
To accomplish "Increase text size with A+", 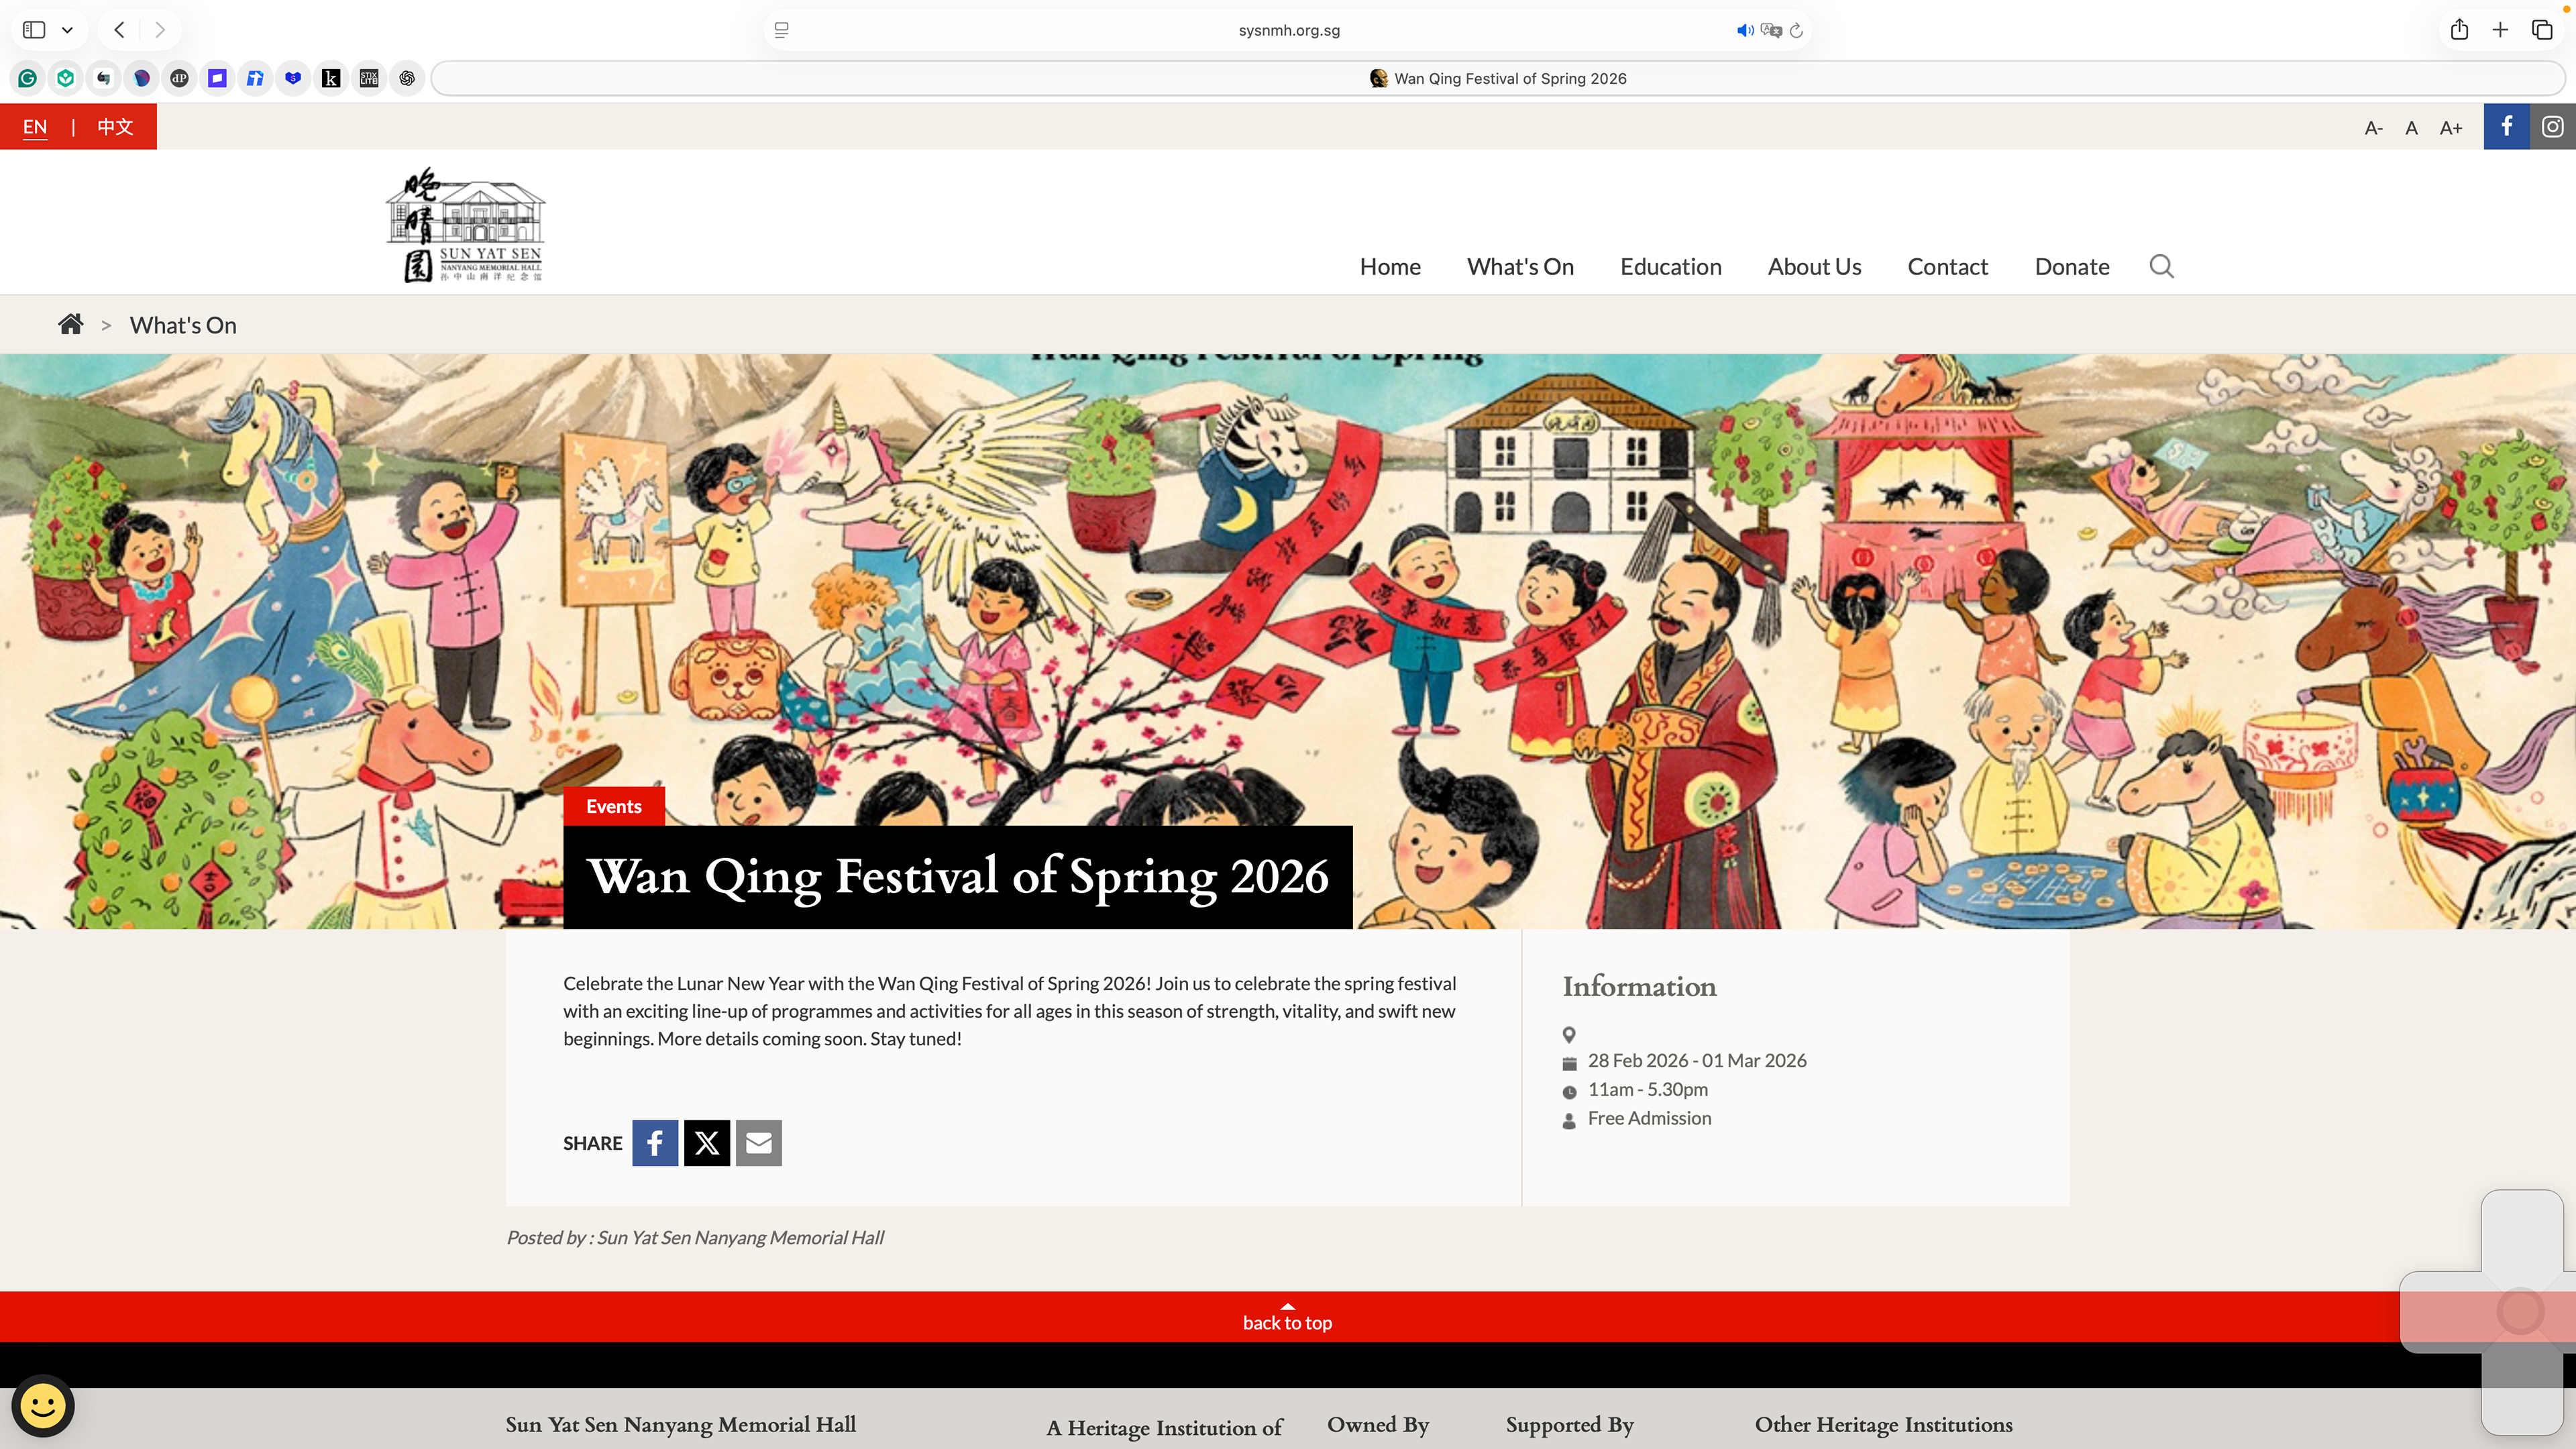I will click(2450, 128).
